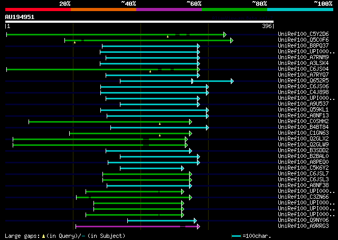Open hit UniRef100_B8PQ37
Screen dimensions: 338x240
303,45
